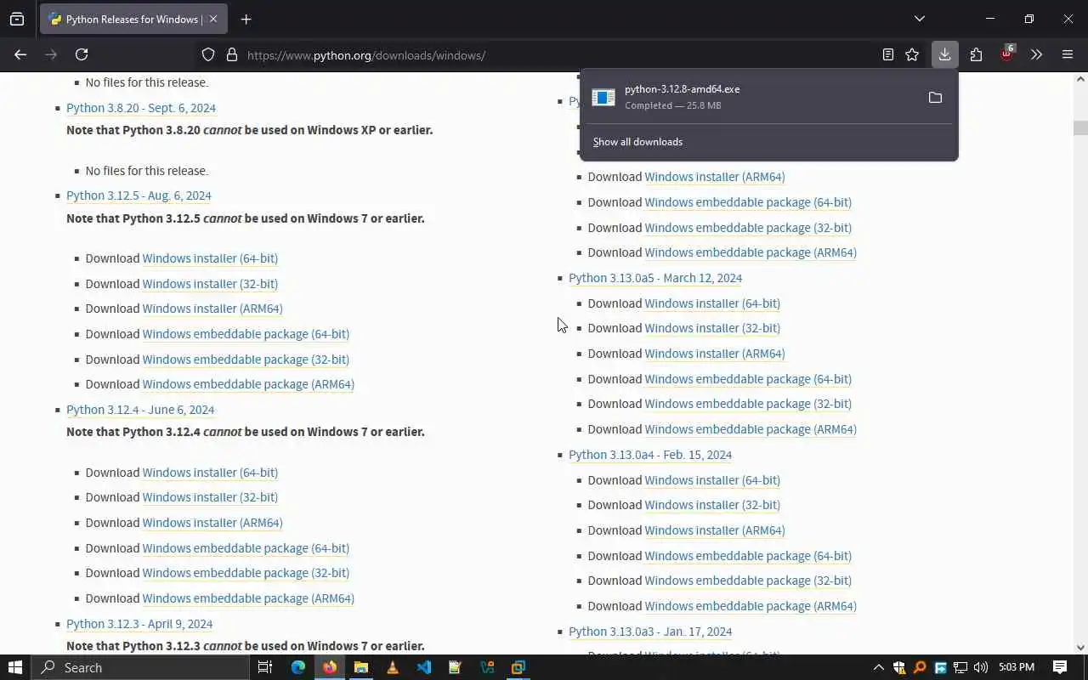Image resolution: width=1088 pixels, height=680 pixels.
Task: Toggle reader view icon
Action: click(888, 54)
